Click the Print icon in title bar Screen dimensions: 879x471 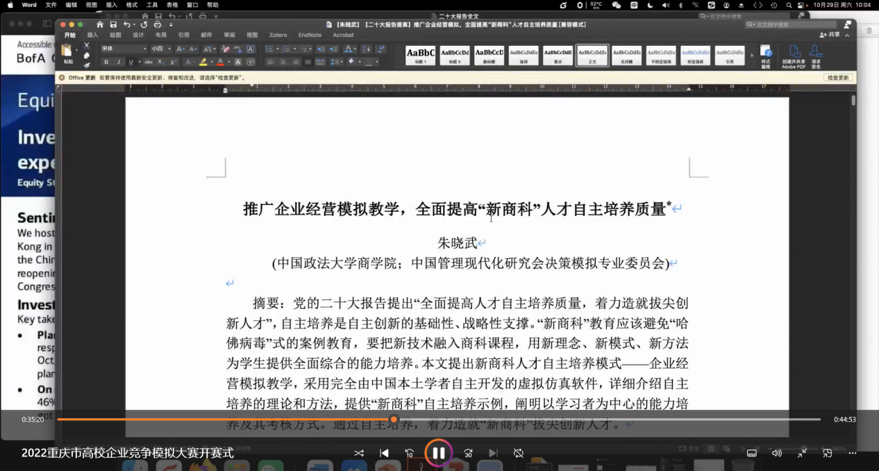(x=158, y=24)
